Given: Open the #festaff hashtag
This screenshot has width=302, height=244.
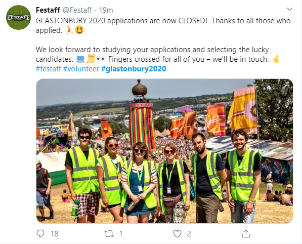Looking at the screenshot, I should point(49,69).
